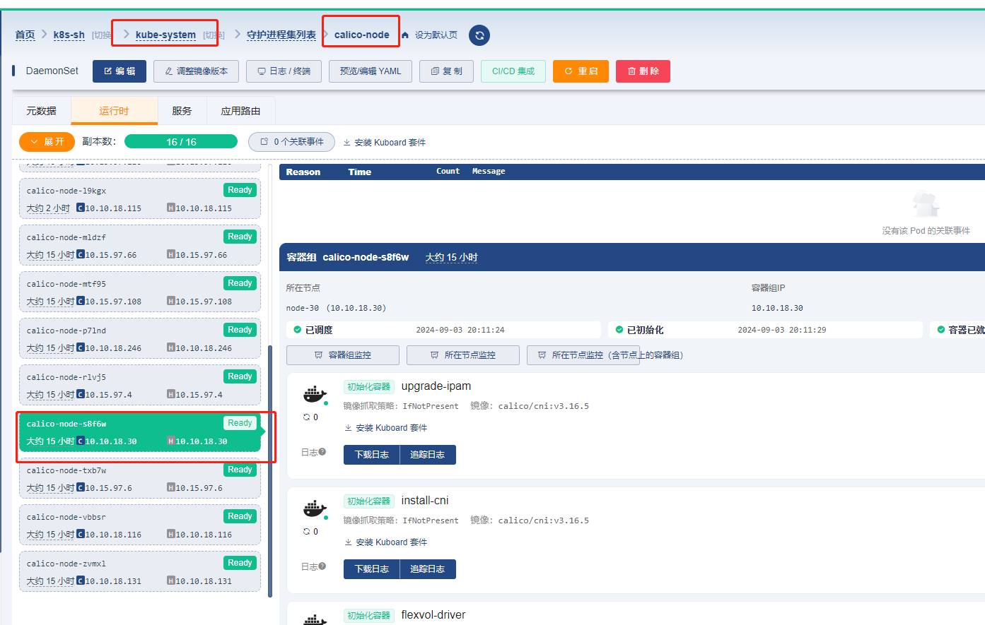Open CI/CD 集成
Image resolution: width=985 pixels, height=625 pixels.
513,71
